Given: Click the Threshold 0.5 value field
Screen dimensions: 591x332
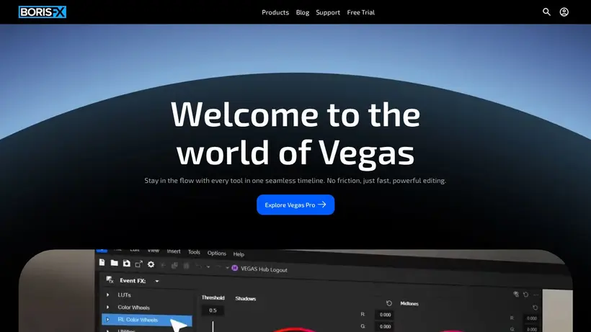Looking at the screenshot, I should click(x=213, y=310).
